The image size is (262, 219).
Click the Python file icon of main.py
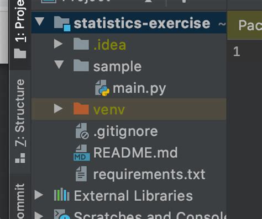pos(102,88)
